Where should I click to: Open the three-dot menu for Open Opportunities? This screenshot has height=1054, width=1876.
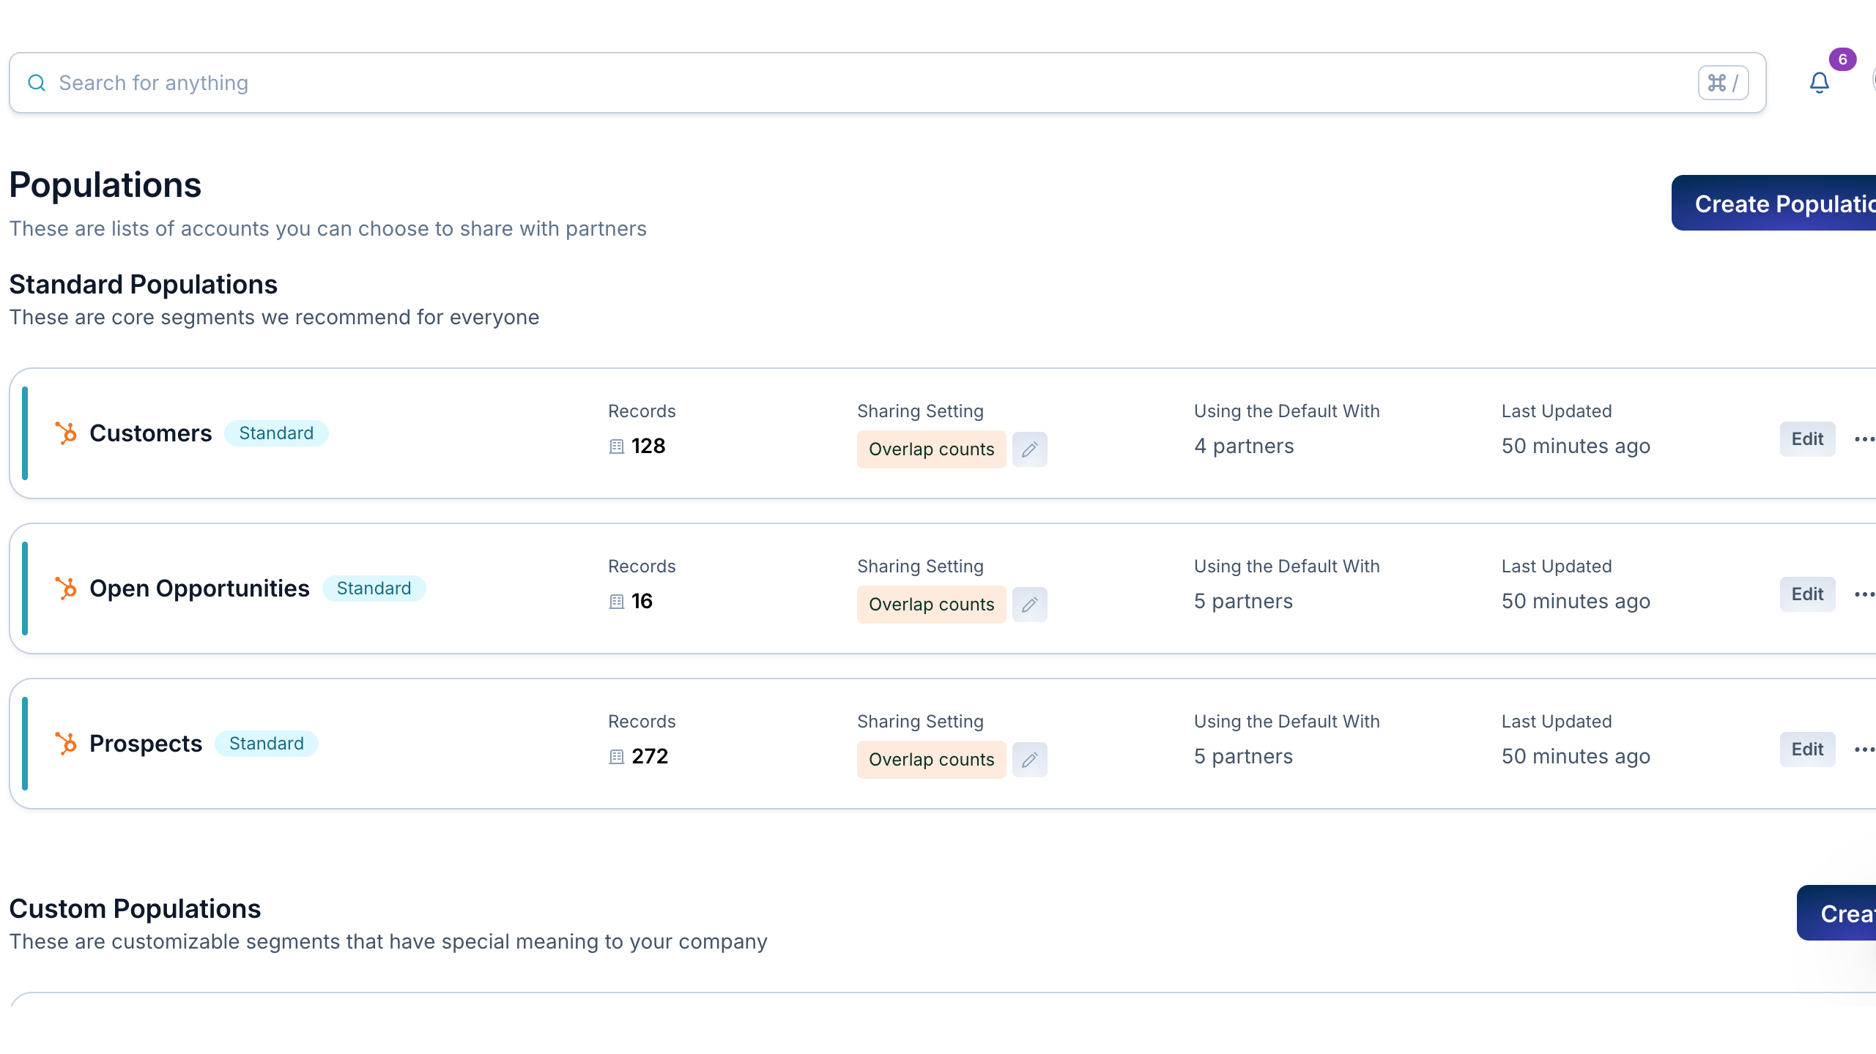tap(1864, 594)
